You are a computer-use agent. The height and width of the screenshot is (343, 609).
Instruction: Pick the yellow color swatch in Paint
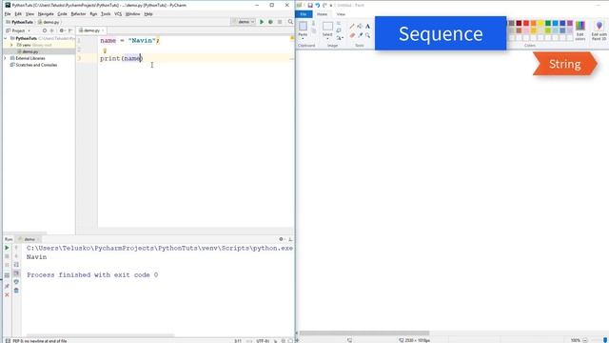coord(540,23)
